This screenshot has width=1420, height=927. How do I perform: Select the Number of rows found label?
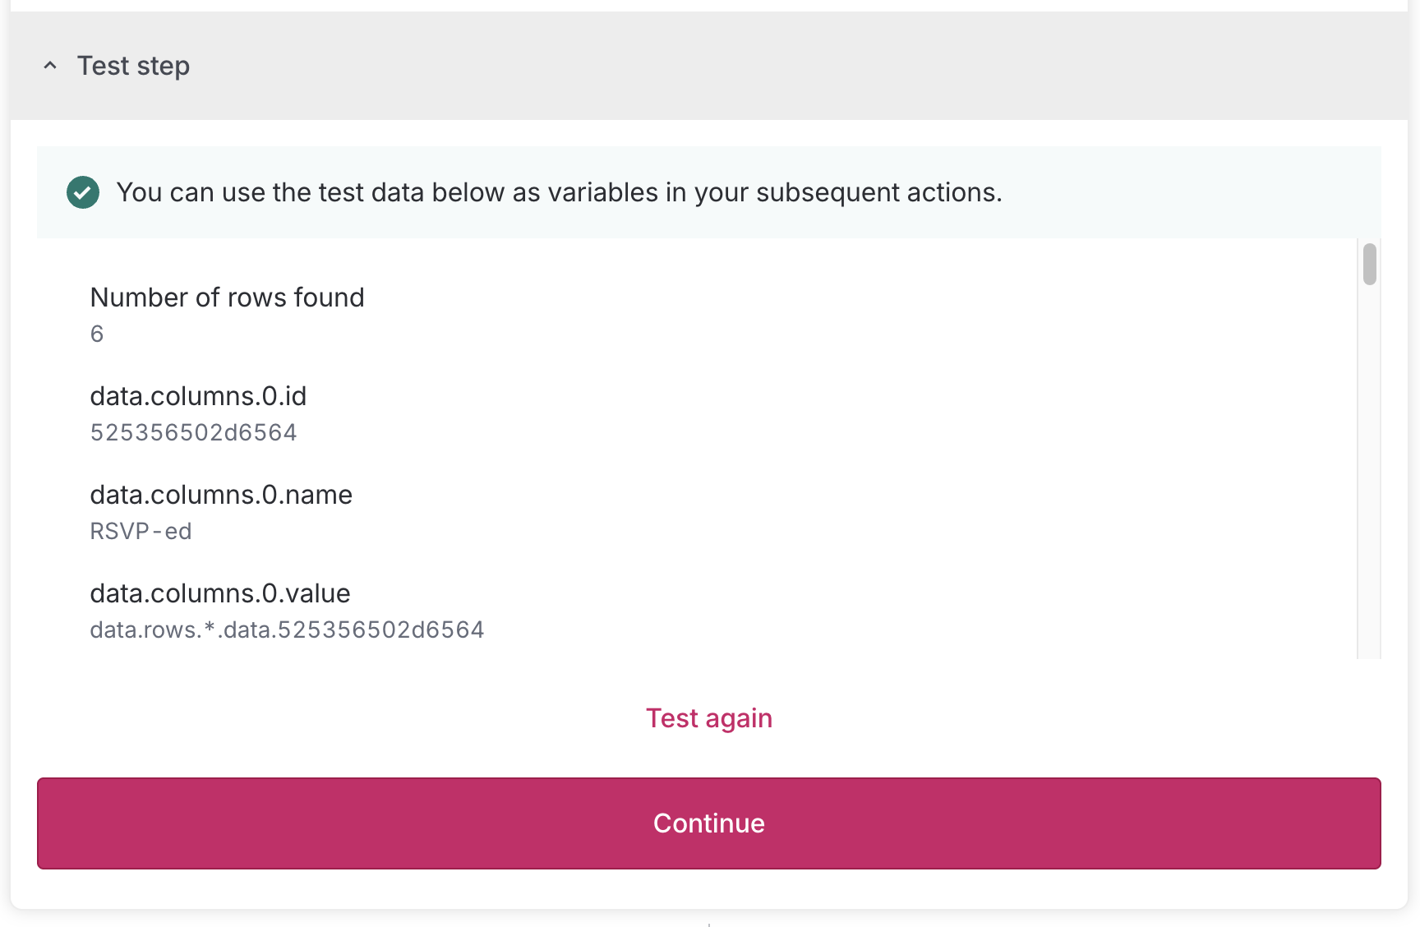click(227, 297)
